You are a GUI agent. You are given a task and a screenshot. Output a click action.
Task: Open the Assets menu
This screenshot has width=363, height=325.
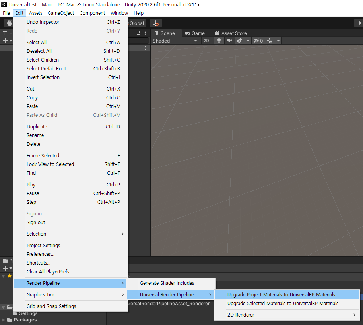click(x=35, y=13)
